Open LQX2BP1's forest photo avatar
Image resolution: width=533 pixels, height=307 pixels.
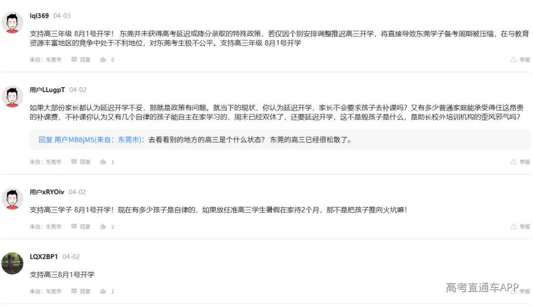(x=12, y=263)
